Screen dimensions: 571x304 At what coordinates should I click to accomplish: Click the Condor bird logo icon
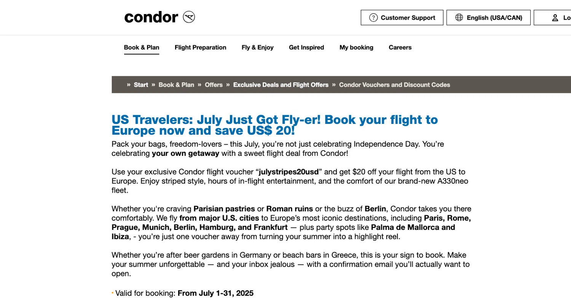click(189, 17)
